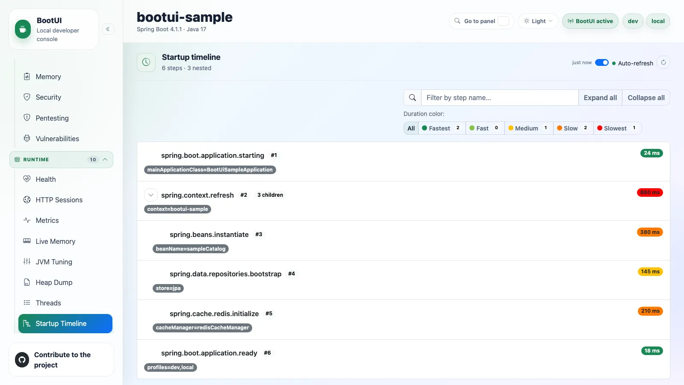The height and width of the screenshot is (385, 684).
Task: Click the mainApplicationClass=BootUiSampleApplication tag
Action: click(x=210, y=170)
